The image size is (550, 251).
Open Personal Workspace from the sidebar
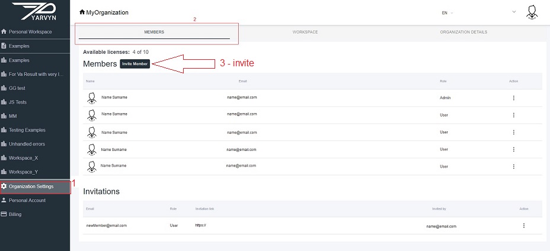(30, 31)
